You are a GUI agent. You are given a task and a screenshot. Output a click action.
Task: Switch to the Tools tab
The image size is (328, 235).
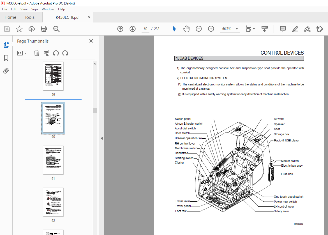(x=29, y=17)
